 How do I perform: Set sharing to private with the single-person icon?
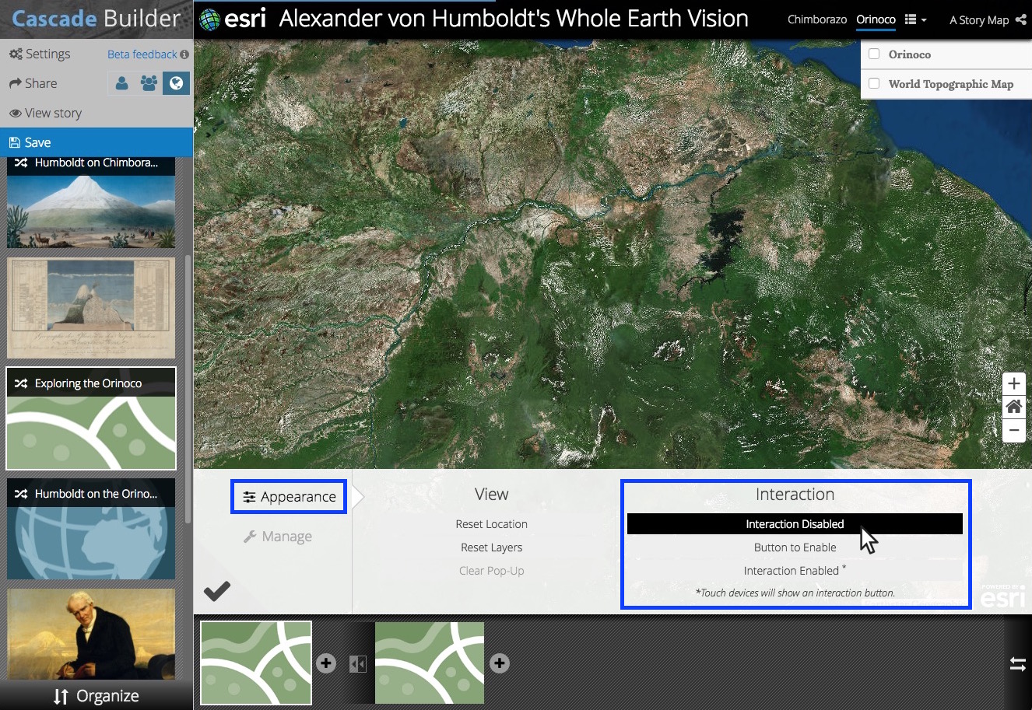pyautogui.click(x=121, y=83)
